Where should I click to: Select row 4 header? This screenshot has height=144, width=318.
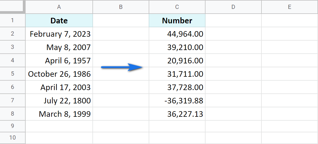(13, 60)
